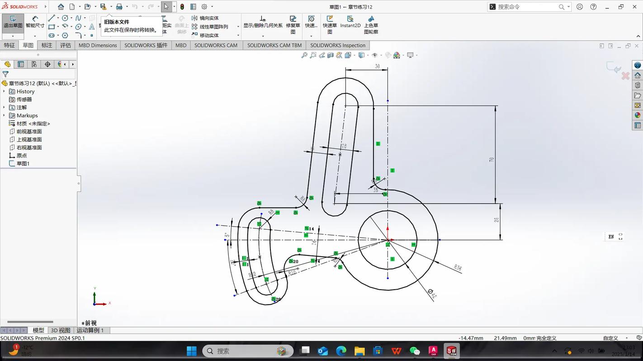Select the Straight Slot tool
The width and height of the screenshot is (643, 361).
(x=52, y=35)
